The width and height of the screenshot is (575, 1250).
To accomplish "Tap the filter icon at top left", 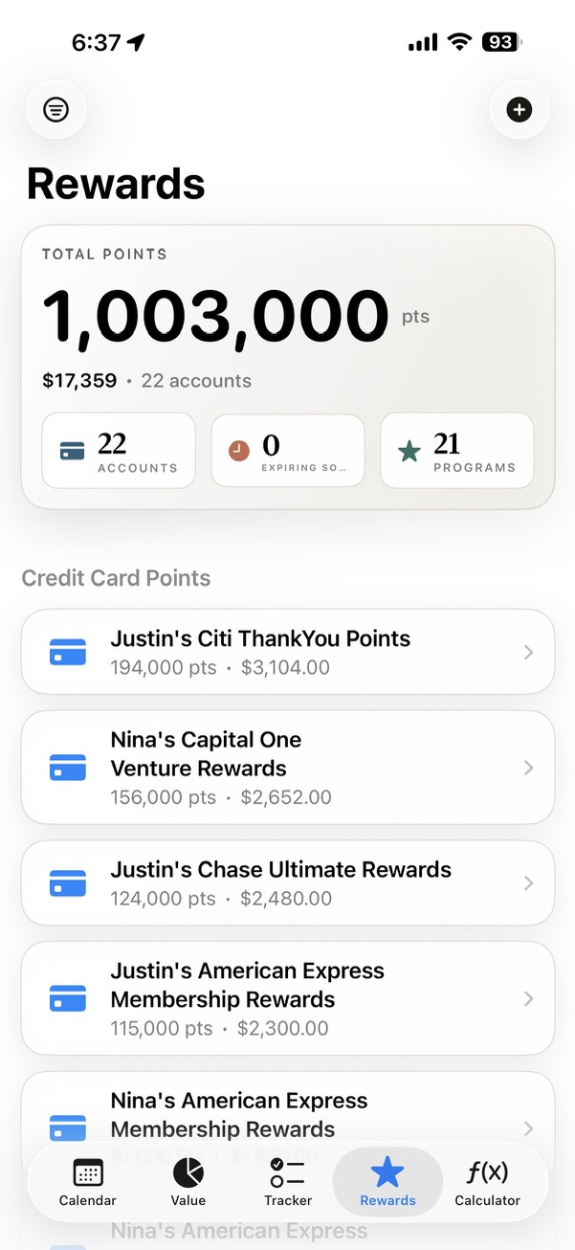I will point(56,109).
